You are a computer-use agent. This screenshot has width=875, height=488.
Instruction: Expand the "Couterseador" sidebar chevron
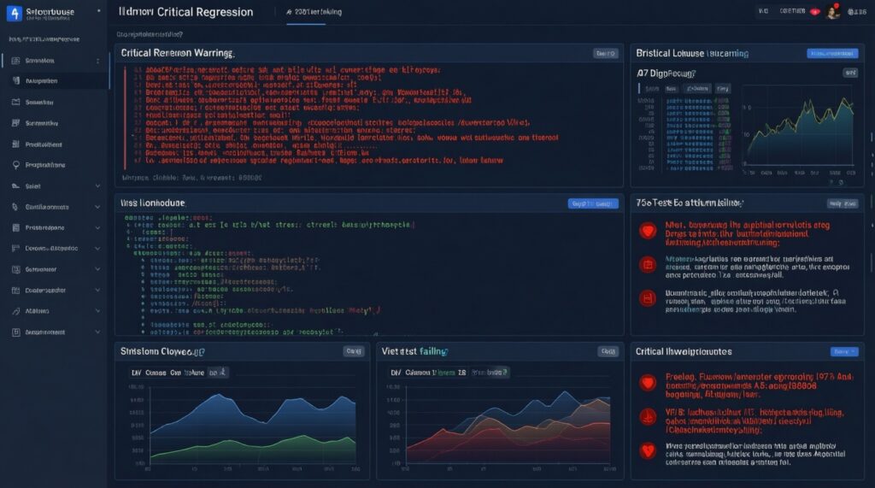[97, 291]
